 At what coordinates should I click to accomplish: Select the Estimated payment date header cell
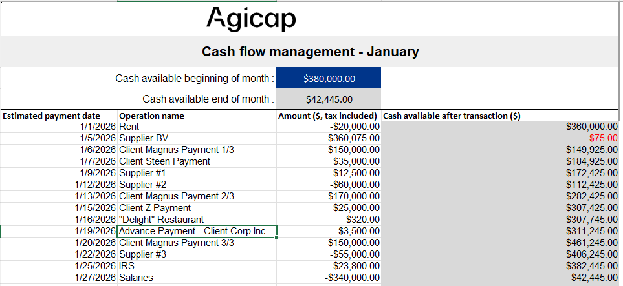60,116
